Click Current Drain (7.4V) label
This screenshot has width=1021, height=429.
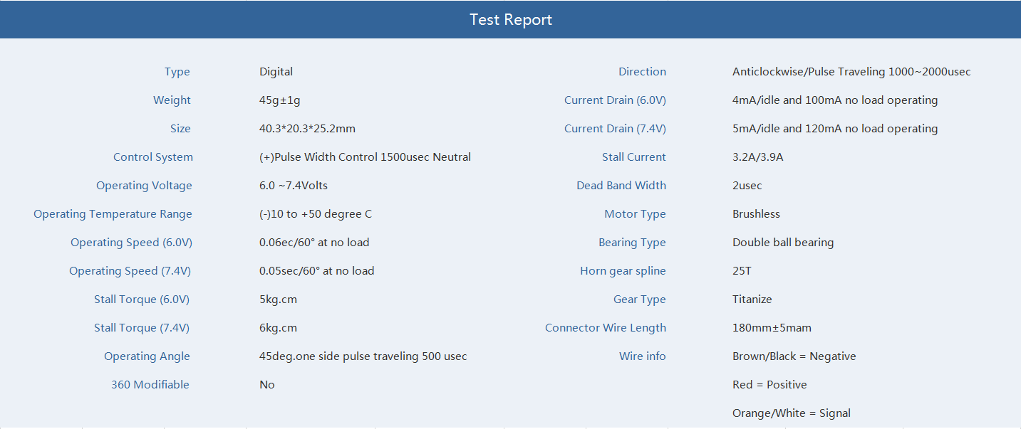point(615,129)
